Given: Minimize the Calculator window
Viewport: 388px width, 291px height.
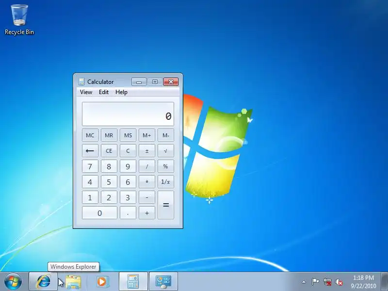Looking at the screenshot, I should (139, 82).
